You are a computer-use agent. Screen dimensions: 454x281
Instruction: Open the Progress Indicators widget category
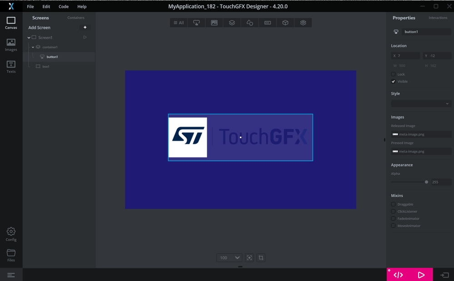[x=268, y=23]
